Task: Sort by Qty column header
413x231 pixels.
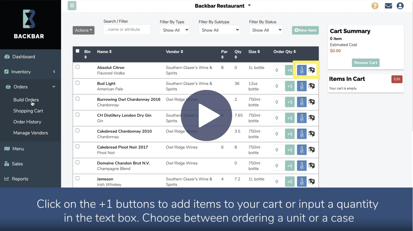Action: (238, 54)
